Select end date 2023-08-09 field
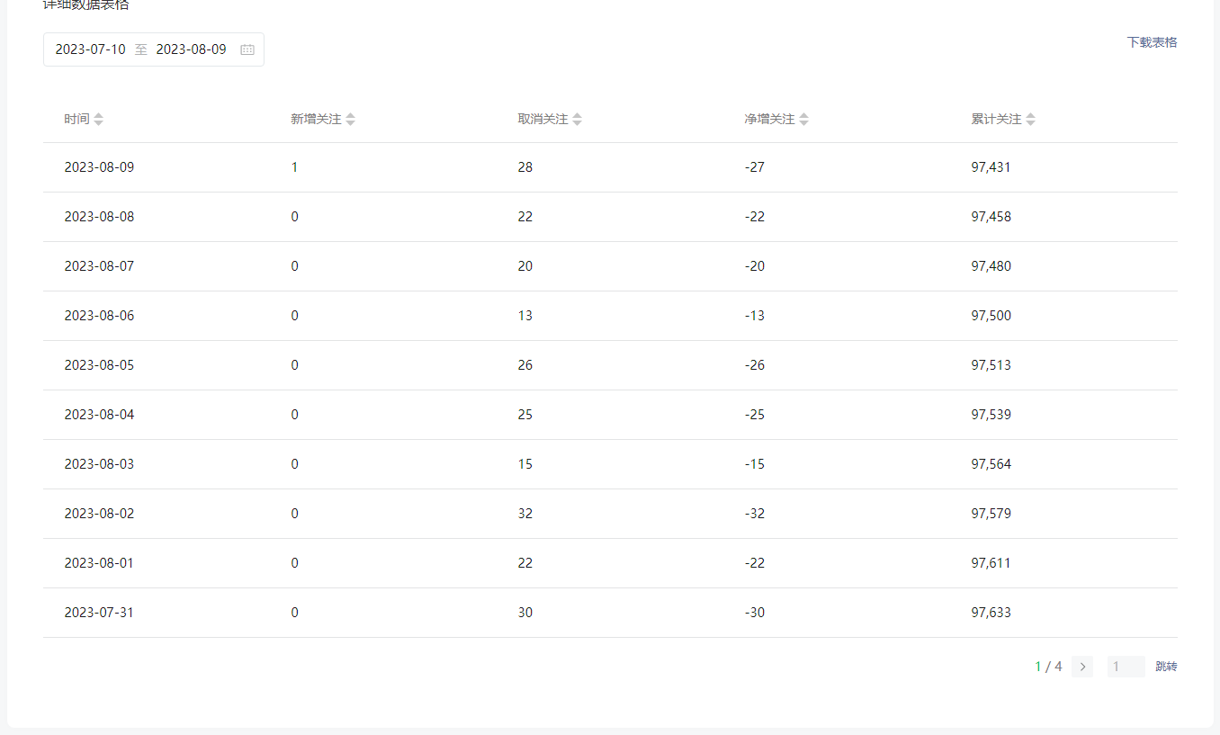1220x735 pixels. tap(192, 49)
